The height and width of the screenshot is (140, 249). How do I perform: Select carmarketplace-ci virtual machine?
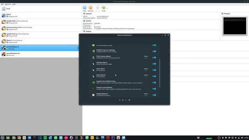(x=39, y=48)
